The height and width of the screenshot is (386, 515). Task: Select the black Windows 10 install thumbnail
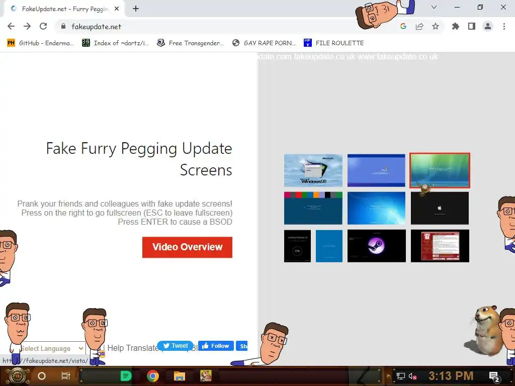[297, 246]
